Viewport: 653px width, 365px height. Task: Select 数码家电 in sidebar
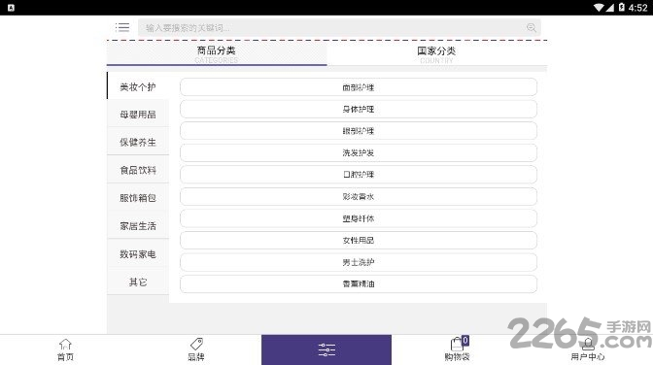click(138, 254)
